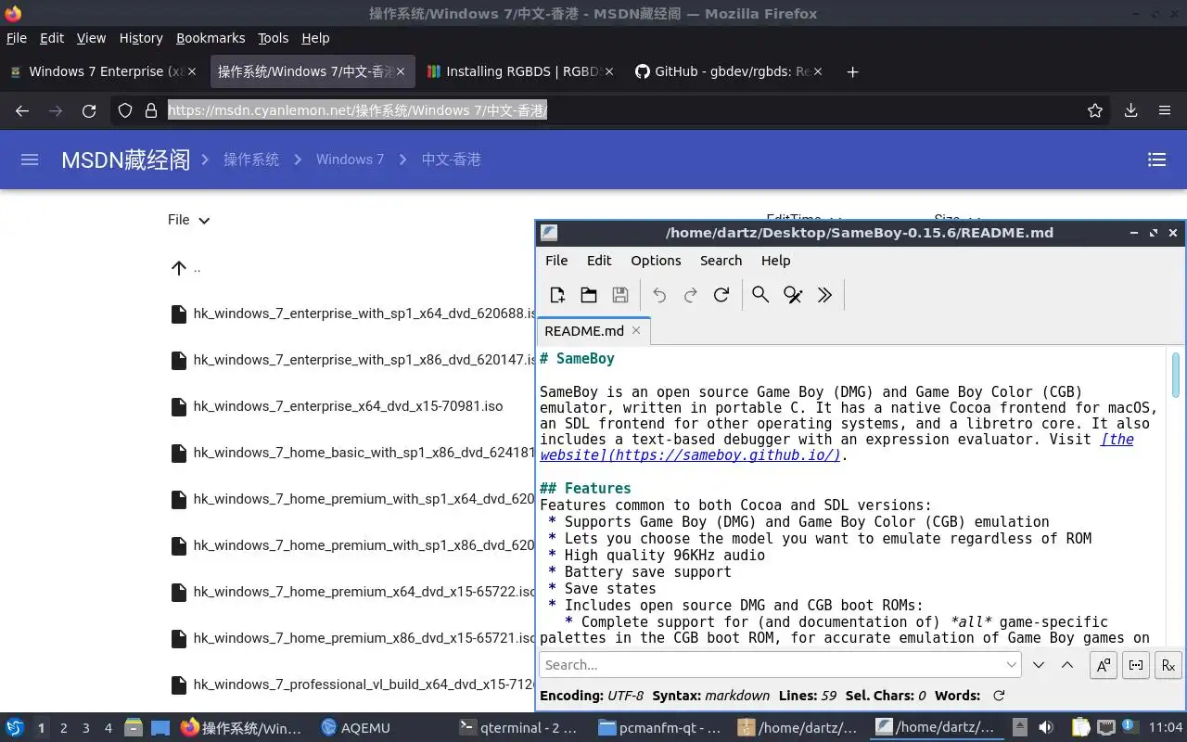The height and width of the screenshot is (742, 1187).
Task: Open Firefox downloads panel
Action: 1130,110
